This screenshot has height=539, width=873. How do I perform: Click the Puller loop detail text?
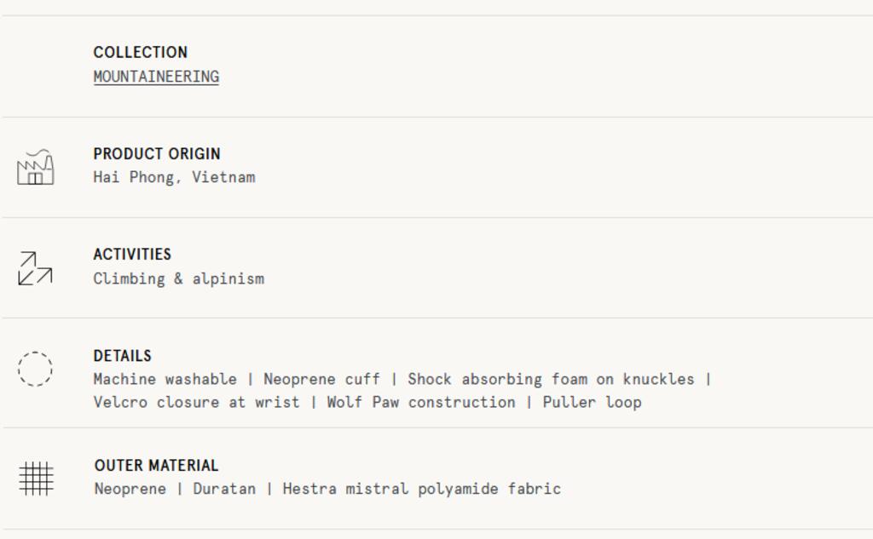coord(592,402)
